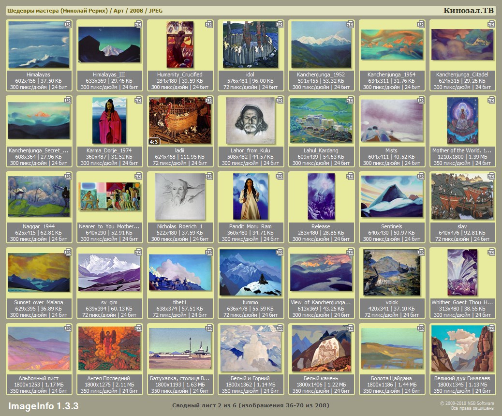The height and width of the screenshot is (416, 502).
Task: Select the Великий дух Гималаев thumbnail
Action: [x=462, y=348]
